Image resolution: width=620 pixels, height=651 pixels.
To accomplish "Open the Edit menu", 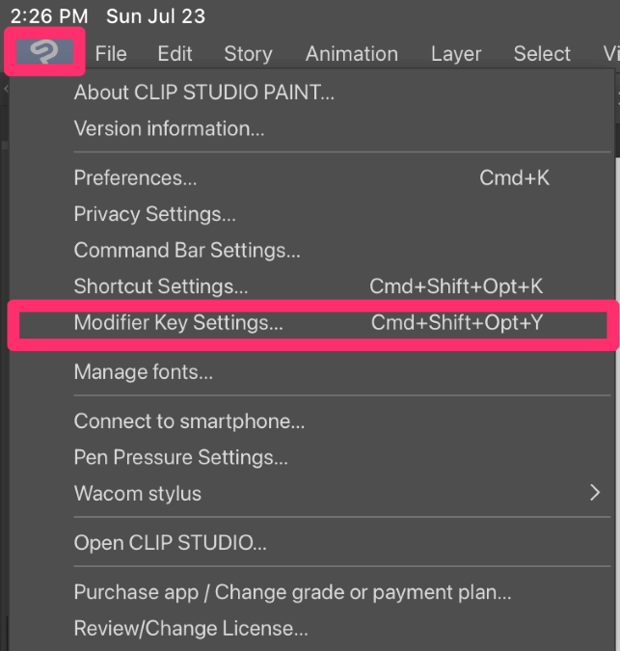I will [175, 54].
